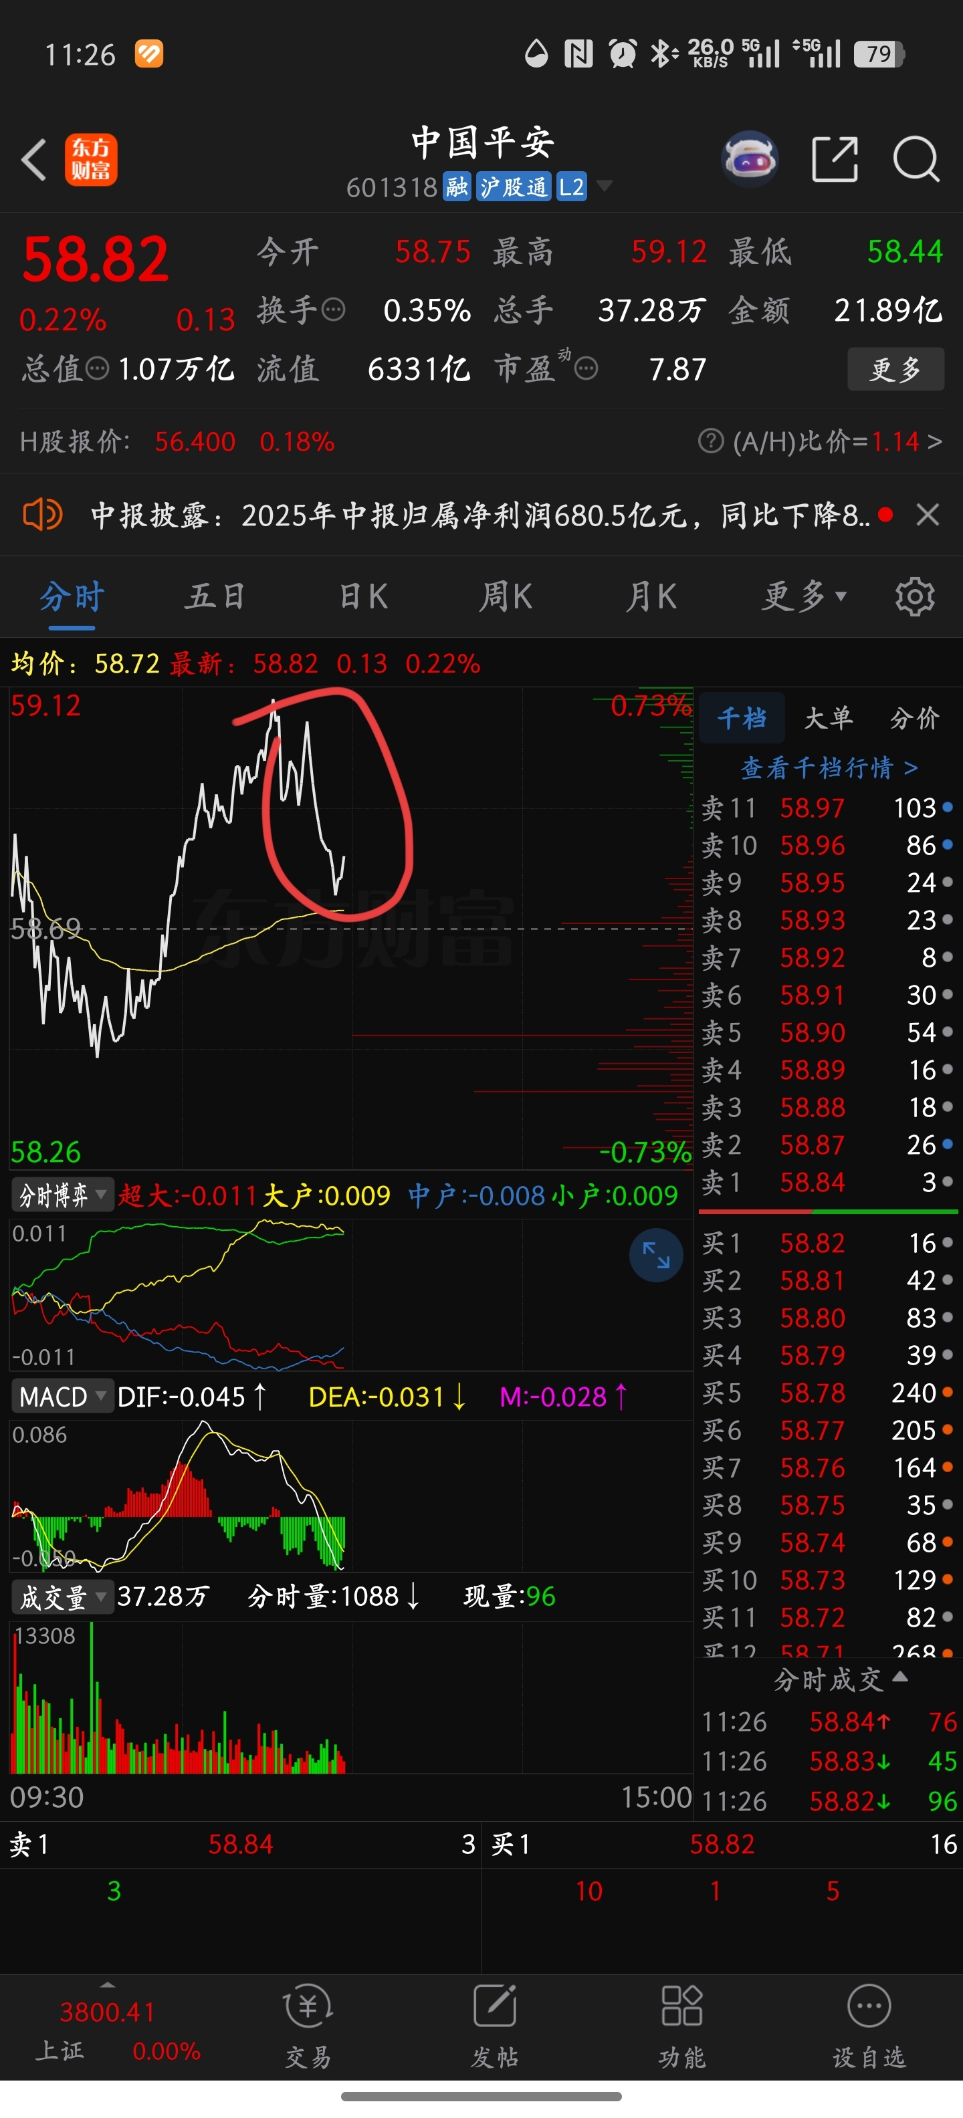Select 卖10 58.96 order row

(x=827, y=845)
